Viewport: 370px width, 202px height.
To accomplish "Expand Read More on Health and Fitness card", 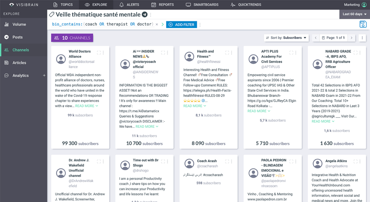I will 195,106.
